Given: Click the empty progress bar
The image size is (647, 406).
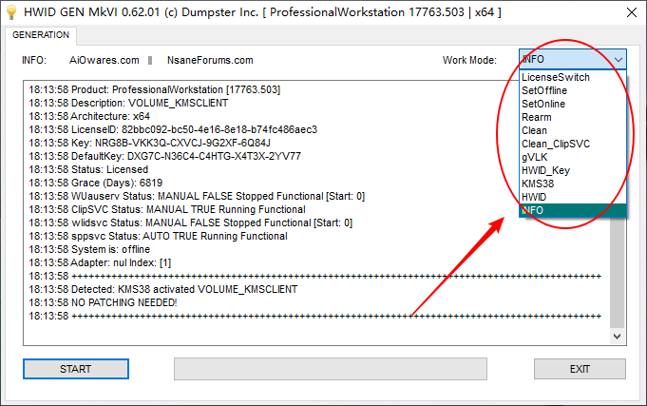Looking at the screenshot, I should coord(330,369).
